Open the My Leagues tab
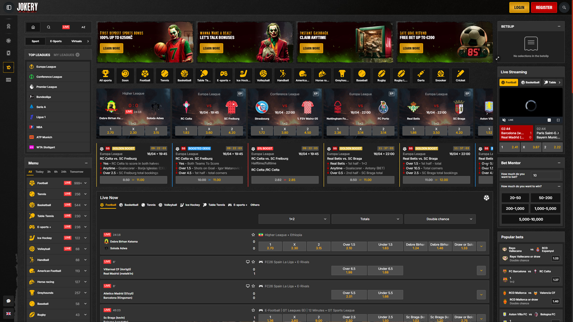 (66, 55)
